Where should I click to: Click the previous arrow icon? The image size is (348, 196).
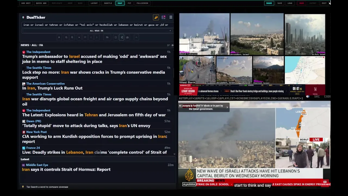[91, 37]
